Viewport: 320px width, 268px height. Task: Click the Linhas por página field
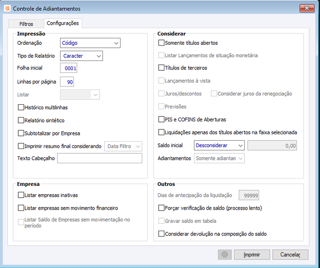click(67, 82)
